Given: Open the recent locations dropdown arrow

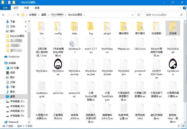Looking at the screenshot, I should point(14,15).
